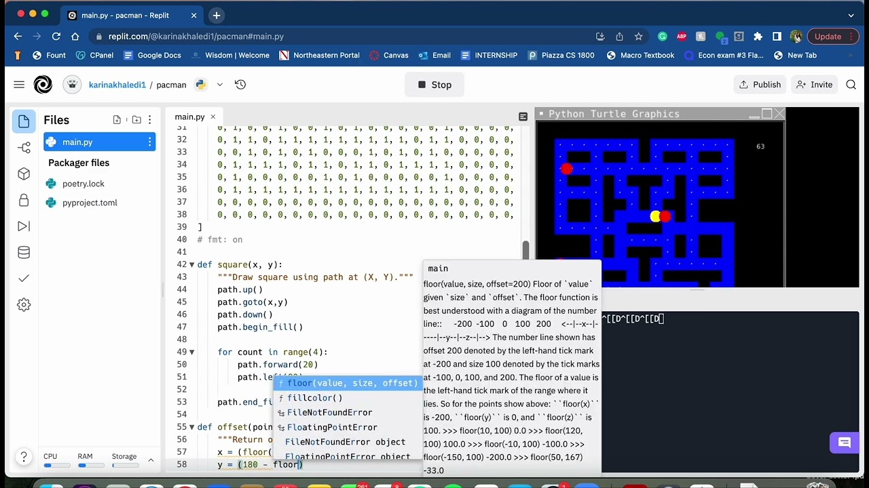Screen dimensions: 869x488
Task: Open the Secrets lock icon in sidebar
Action: pos(24,200)
